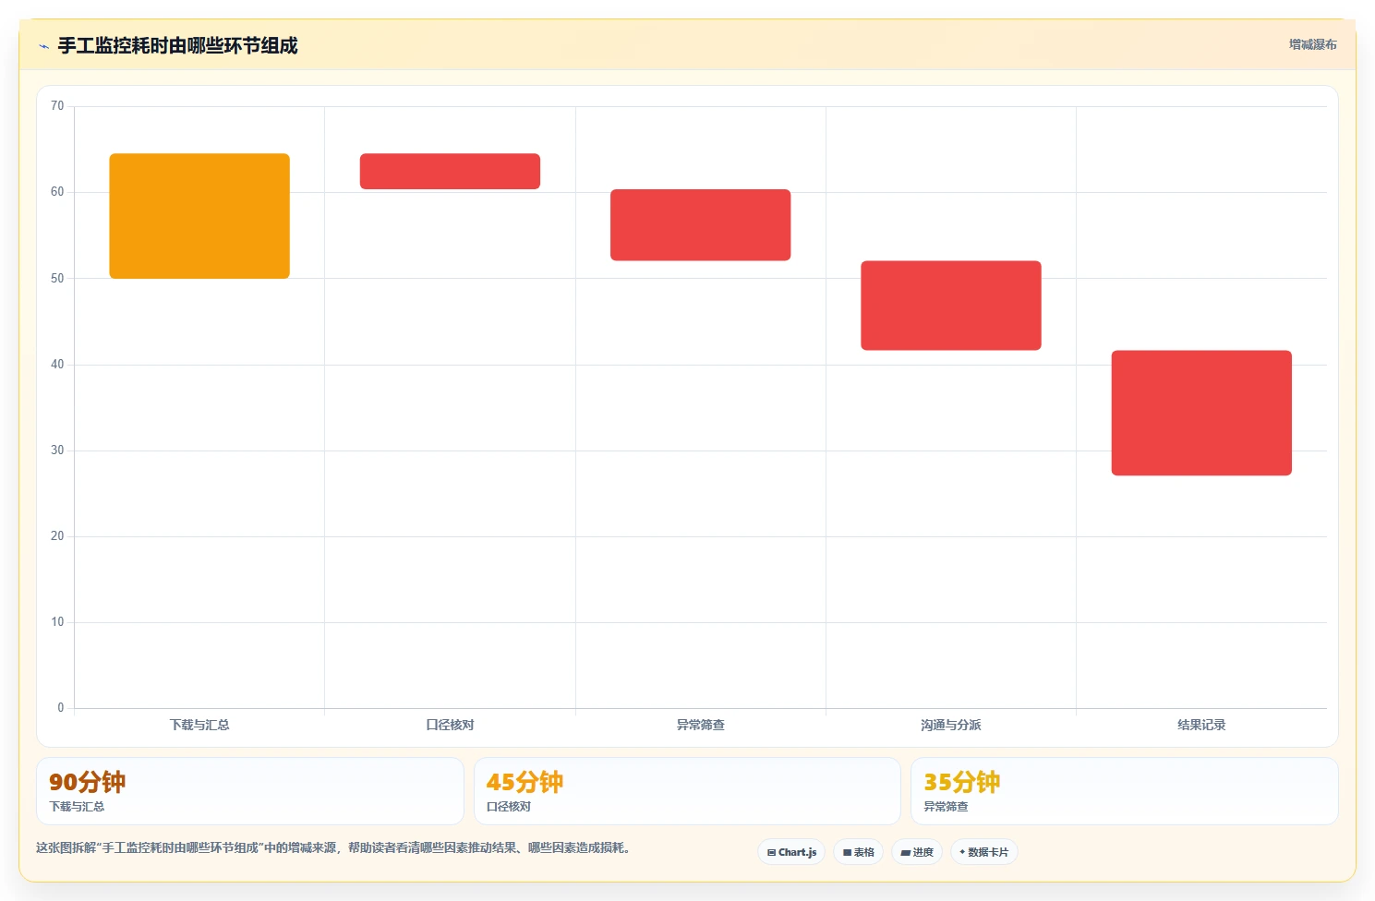
Task: Click the 进度 tag
Action: 917,852
